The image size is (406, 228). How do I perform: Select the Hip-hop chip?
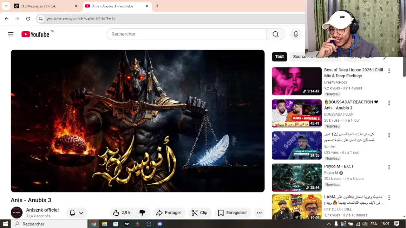click(x=361, y=57)
